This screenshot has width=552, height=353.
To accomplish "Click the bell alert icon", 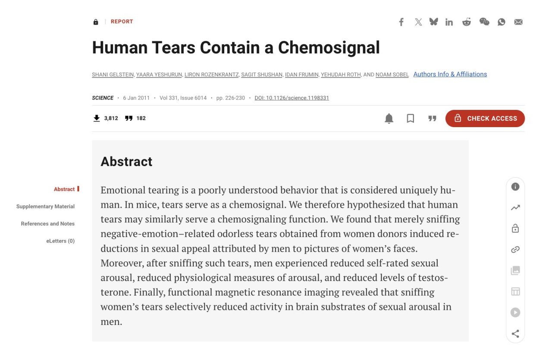I will point(389,119).
